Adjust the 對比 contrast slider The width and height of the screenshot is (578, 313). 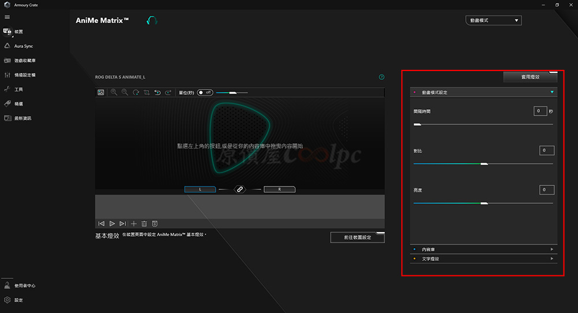483,164
